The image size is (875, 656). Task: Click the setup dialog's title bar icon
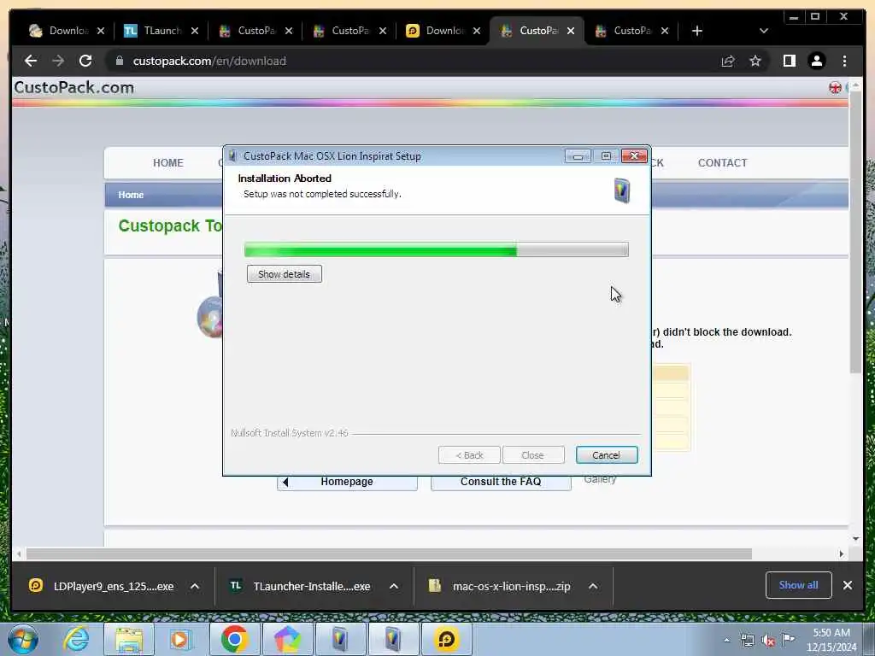pos(232,156)
